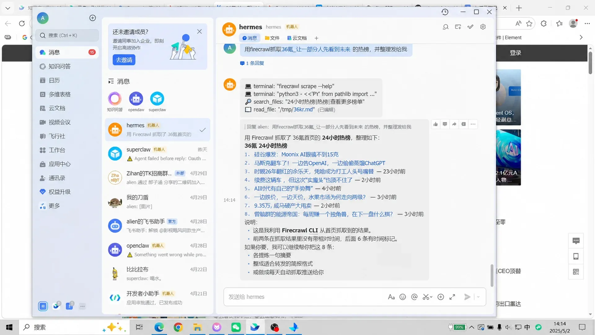Open the openclaw conversation row

157,250
